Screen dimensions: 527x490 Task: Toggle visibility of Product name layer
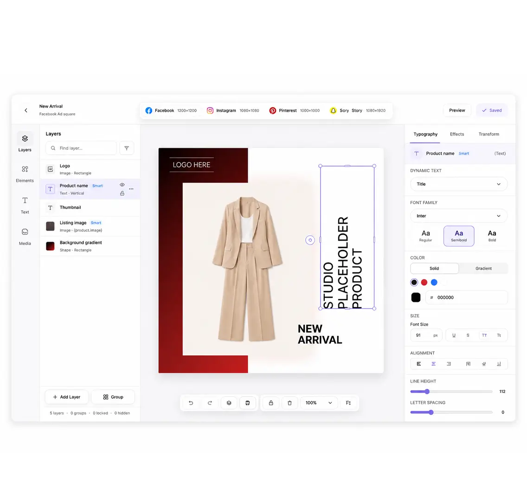click(122, 185)
